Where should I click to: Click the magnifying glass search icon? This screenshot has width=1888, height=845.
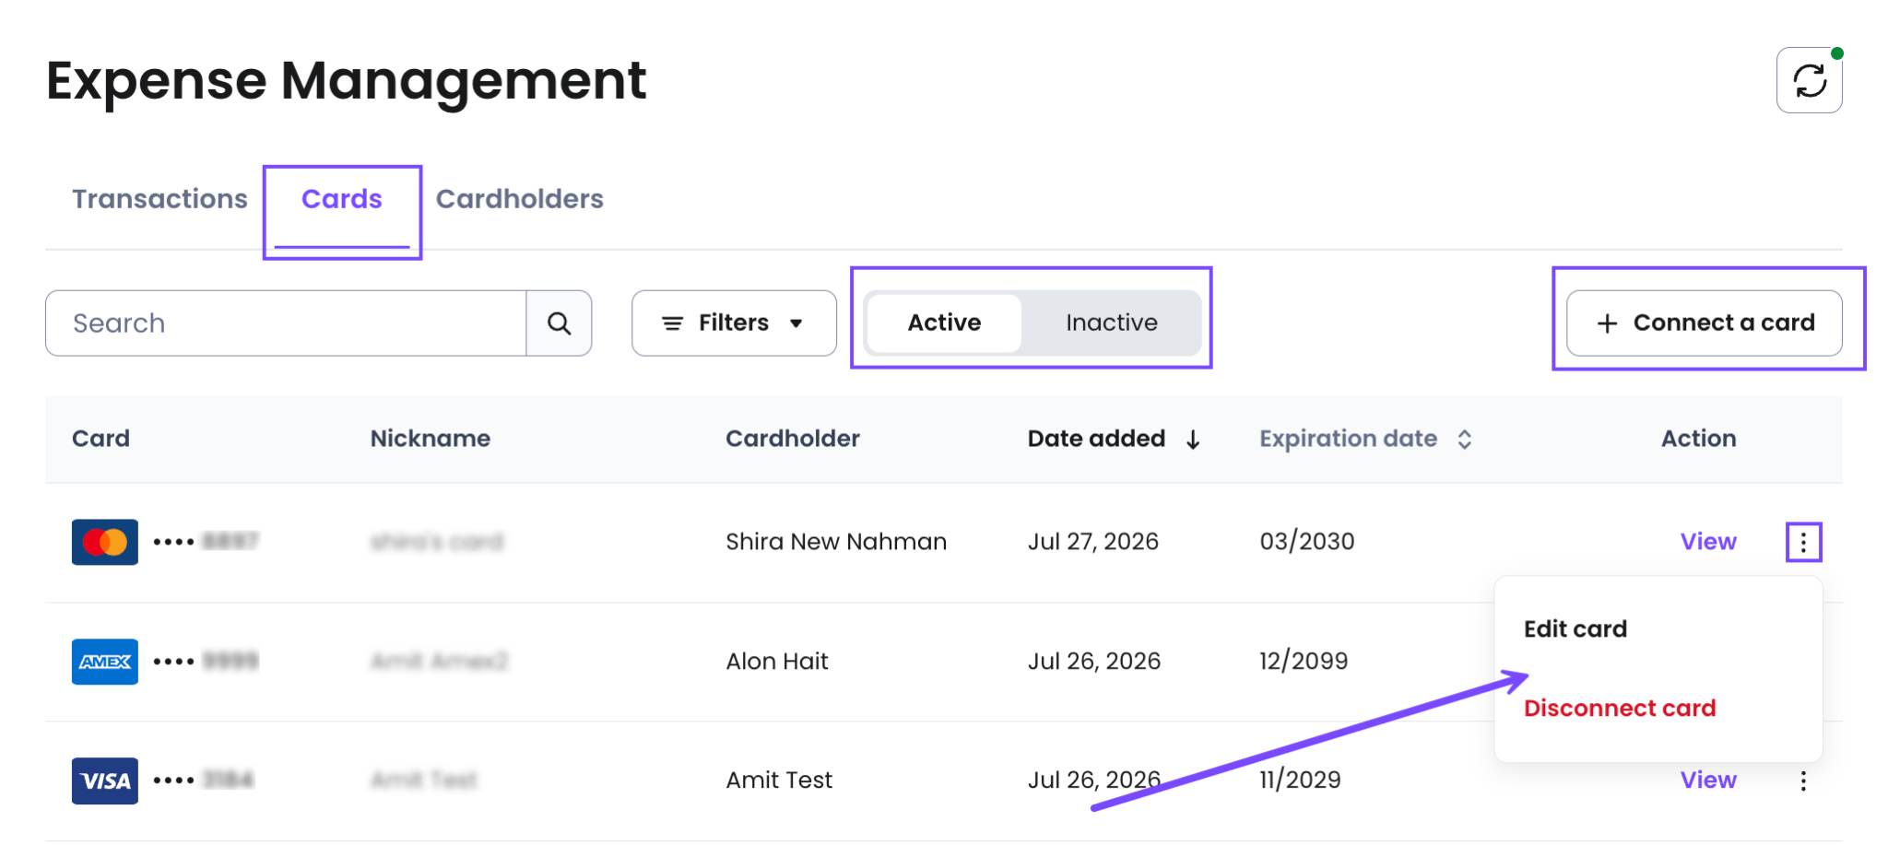[559, 323]
